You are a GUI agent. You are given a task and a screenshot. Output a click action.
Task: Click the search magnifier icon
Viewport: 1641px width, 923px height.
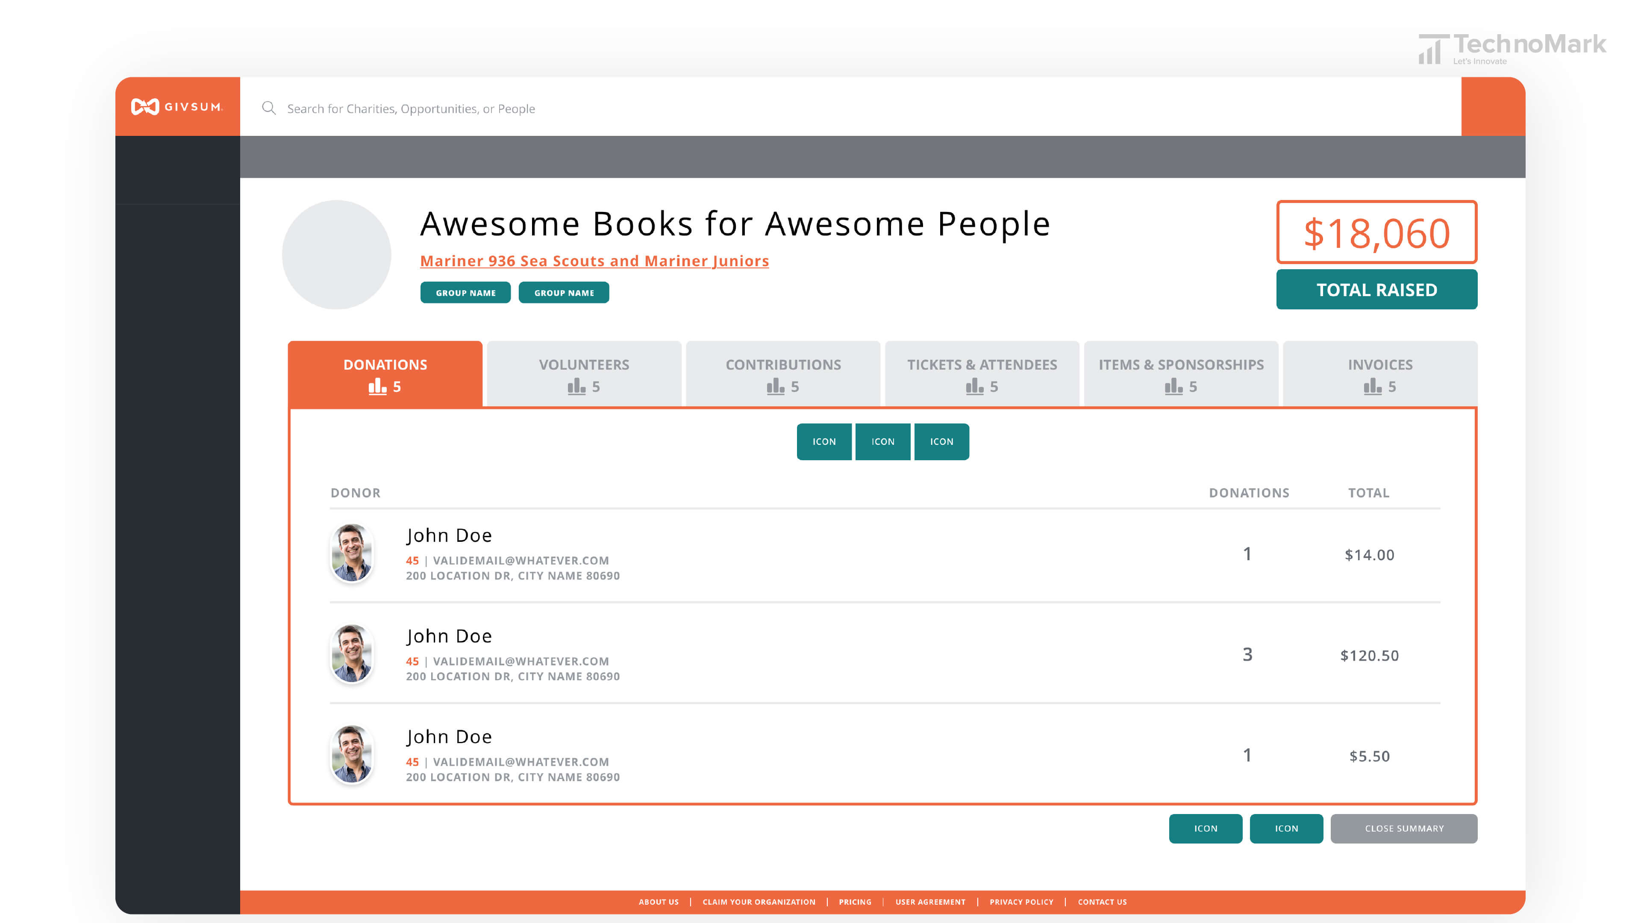coord(269,108)
